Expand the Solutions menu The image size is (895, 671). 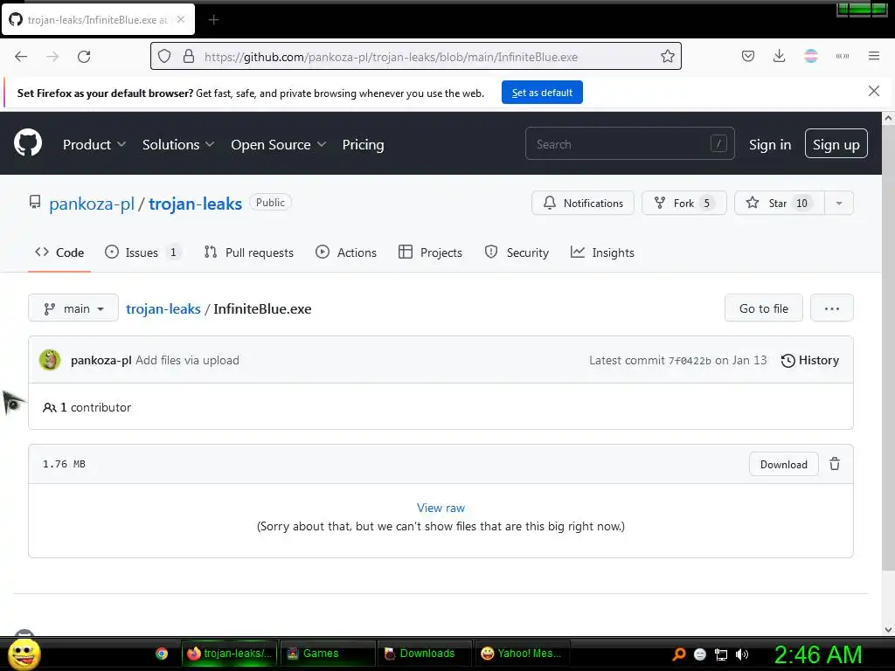tap(178, 145)
